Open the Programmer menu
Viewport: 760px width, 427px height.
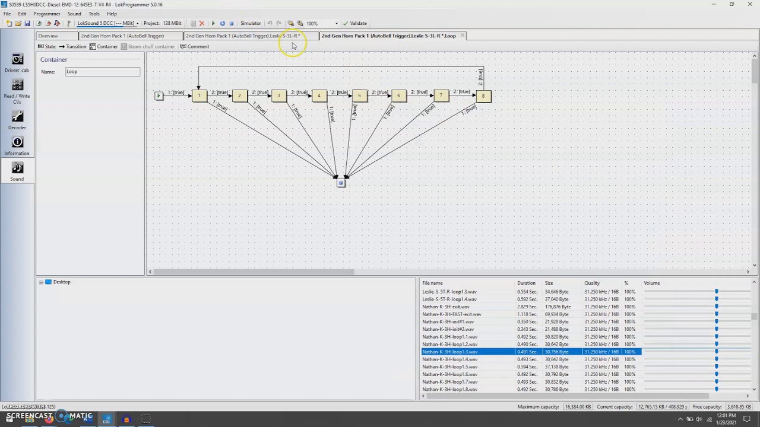click(x=47, y=14)
